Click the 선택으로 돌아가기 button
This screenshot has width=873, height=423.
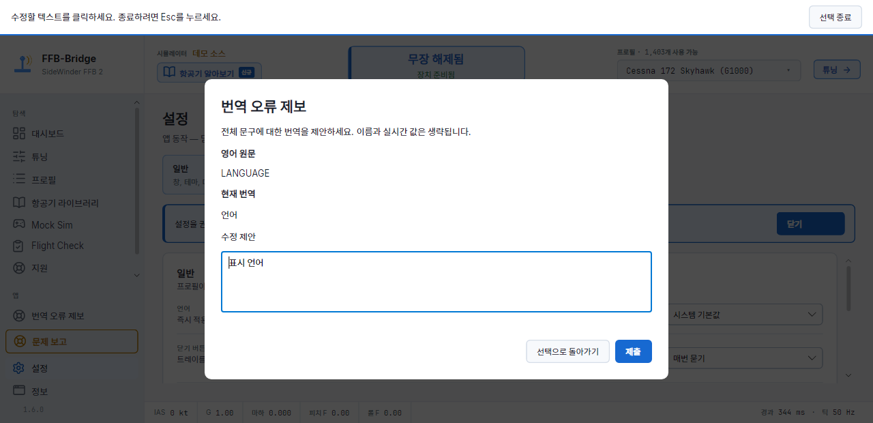[567, 351]
